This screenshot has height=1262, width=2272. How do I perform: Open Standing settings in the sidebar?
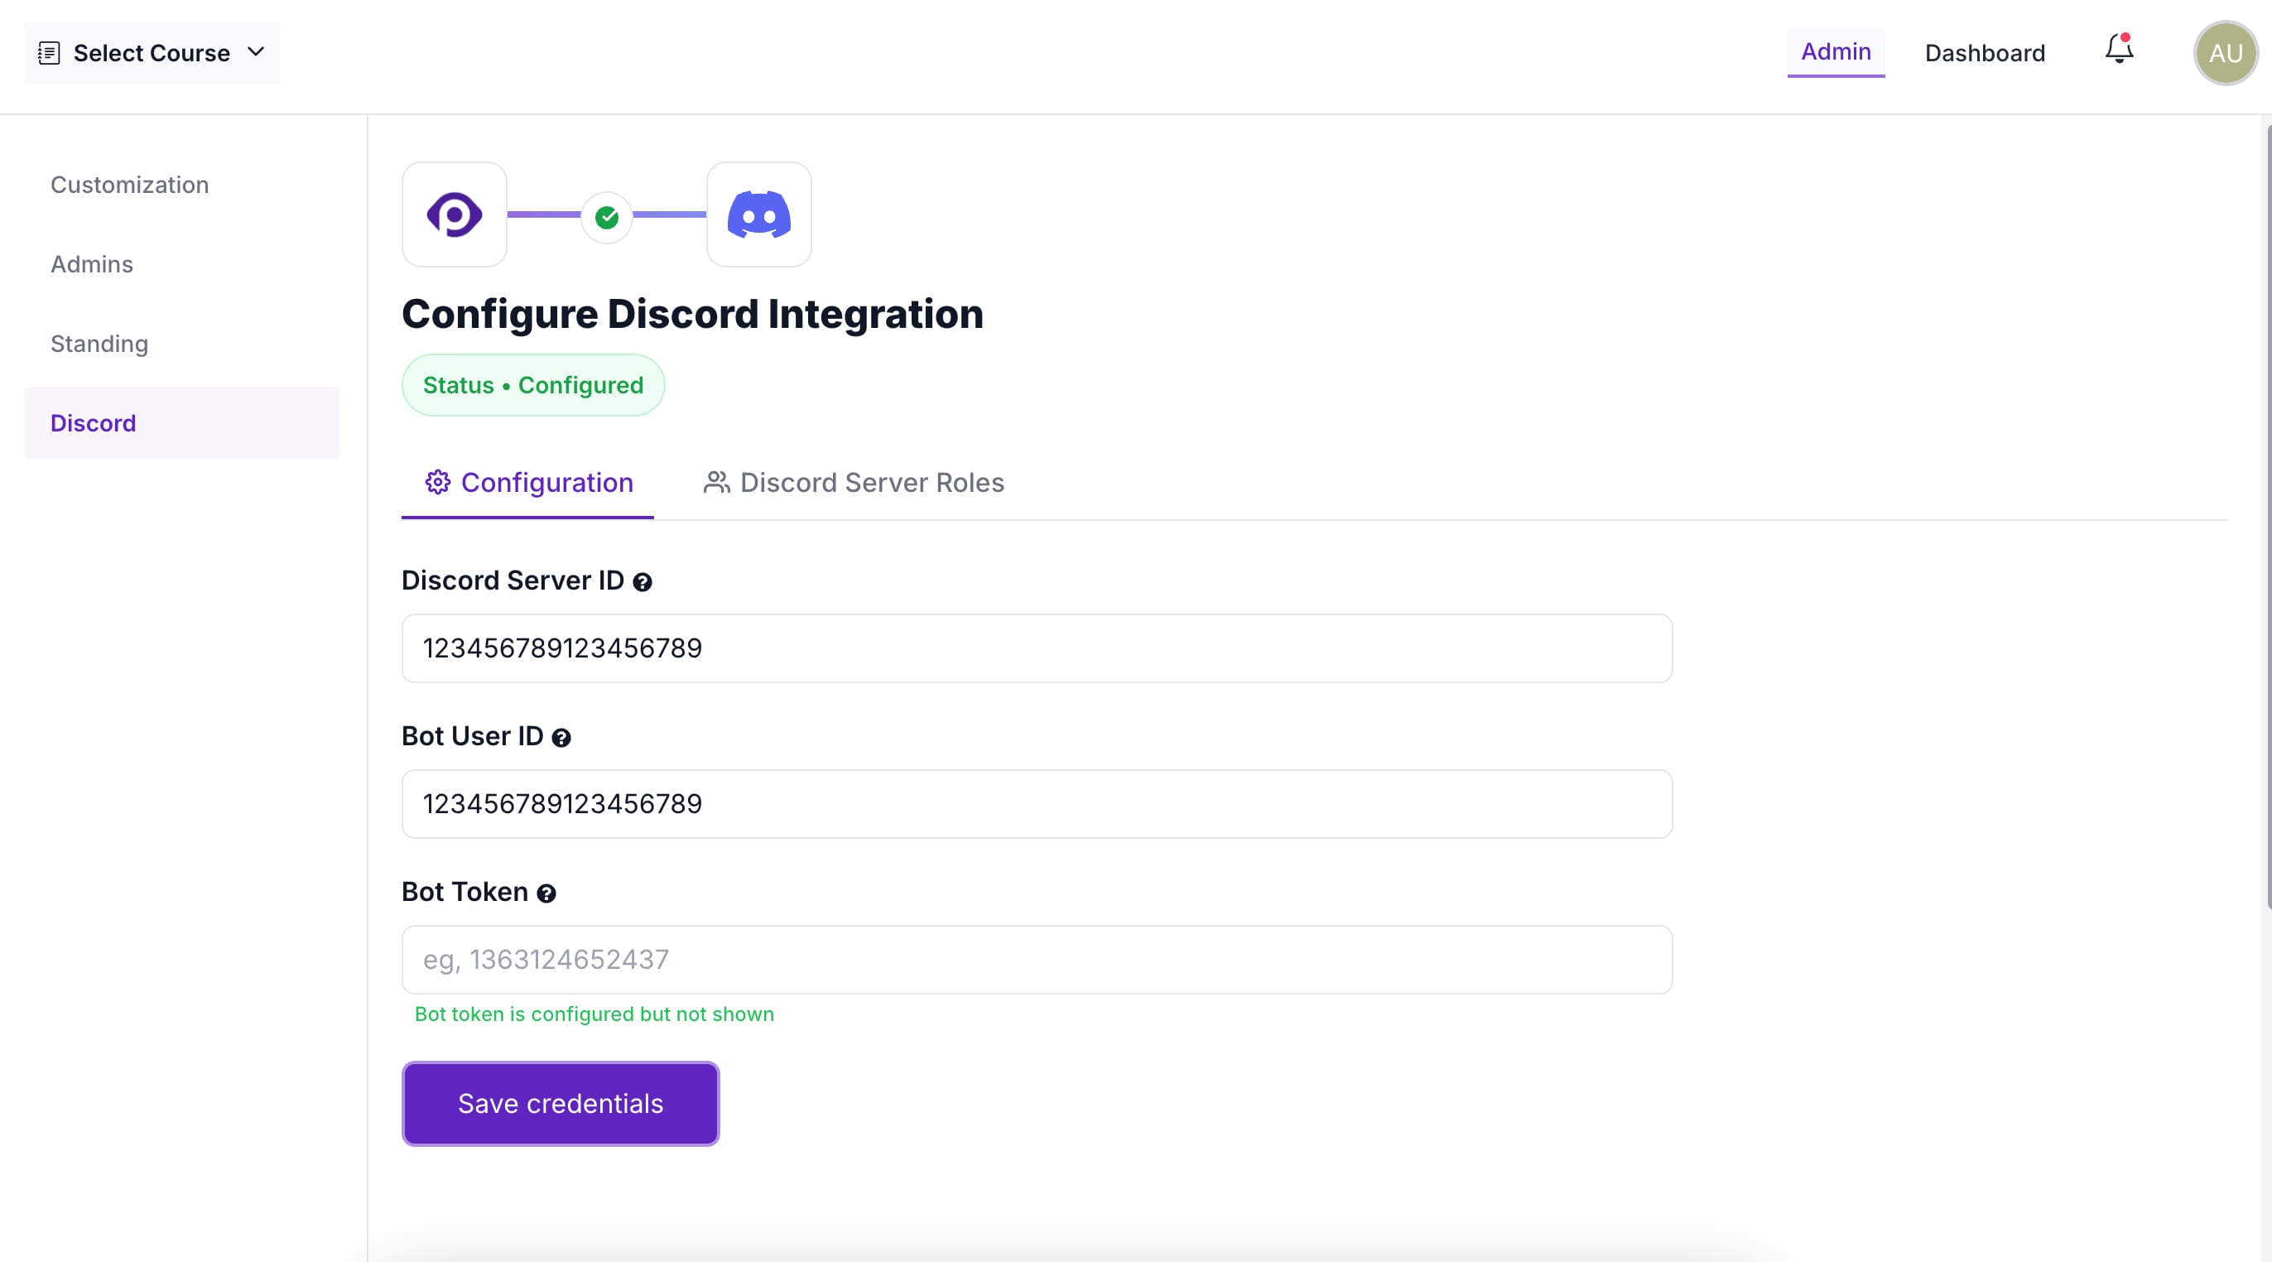[99, 343]
